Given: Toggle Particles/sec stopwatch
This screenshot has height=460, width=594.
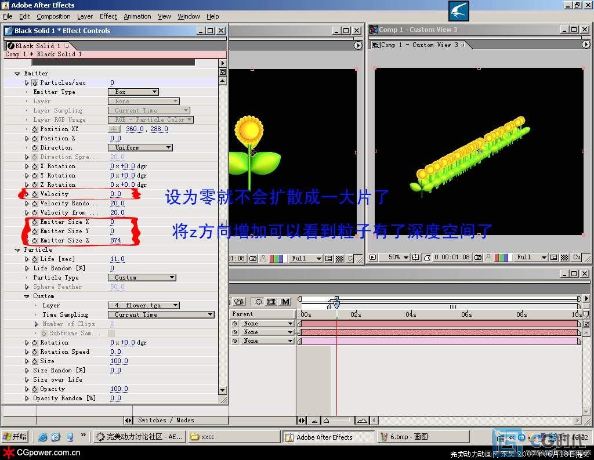Looking at the screenshot, I should tap(35, 82).
